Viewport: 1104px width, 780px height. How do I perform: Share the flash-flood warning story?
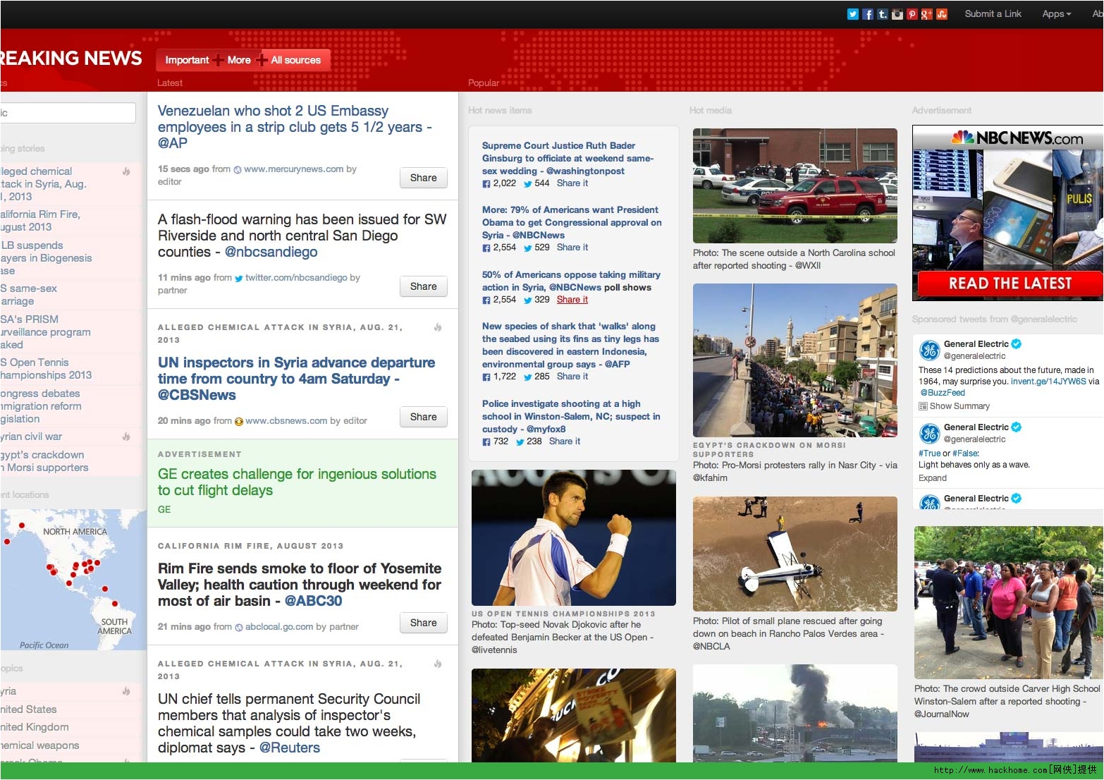coord(423,286)
